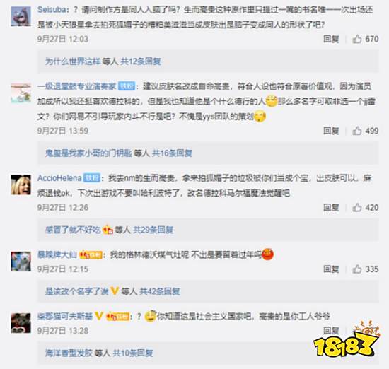This screenshot has height=369, width=389.
Task: Expand 共12条回复 replies
Action: pyautogui.click(x=141, y=61)
